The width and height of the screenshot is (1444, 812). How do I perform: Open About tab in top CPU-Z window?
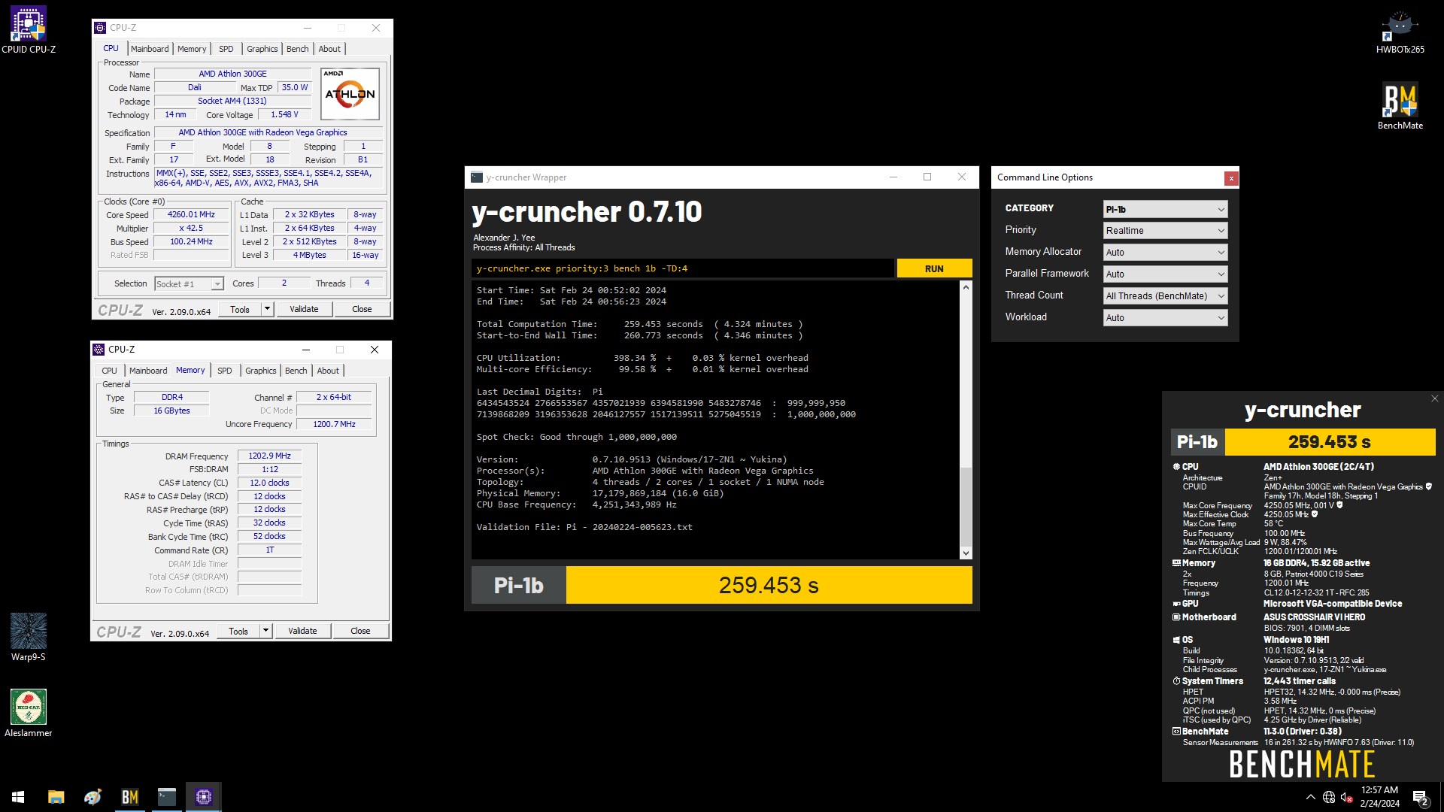coord(329,49)
